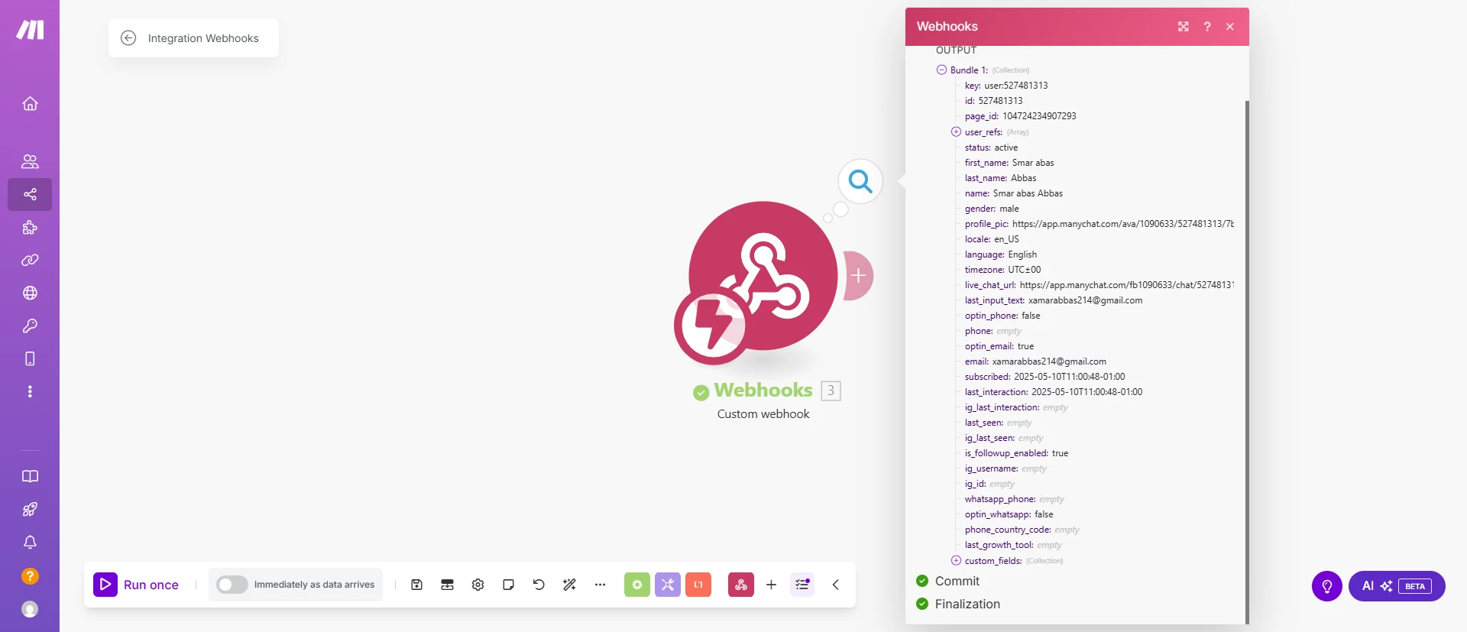Close the Webhooks output panel
The image size is (1467, 632).
point(1230,27)
